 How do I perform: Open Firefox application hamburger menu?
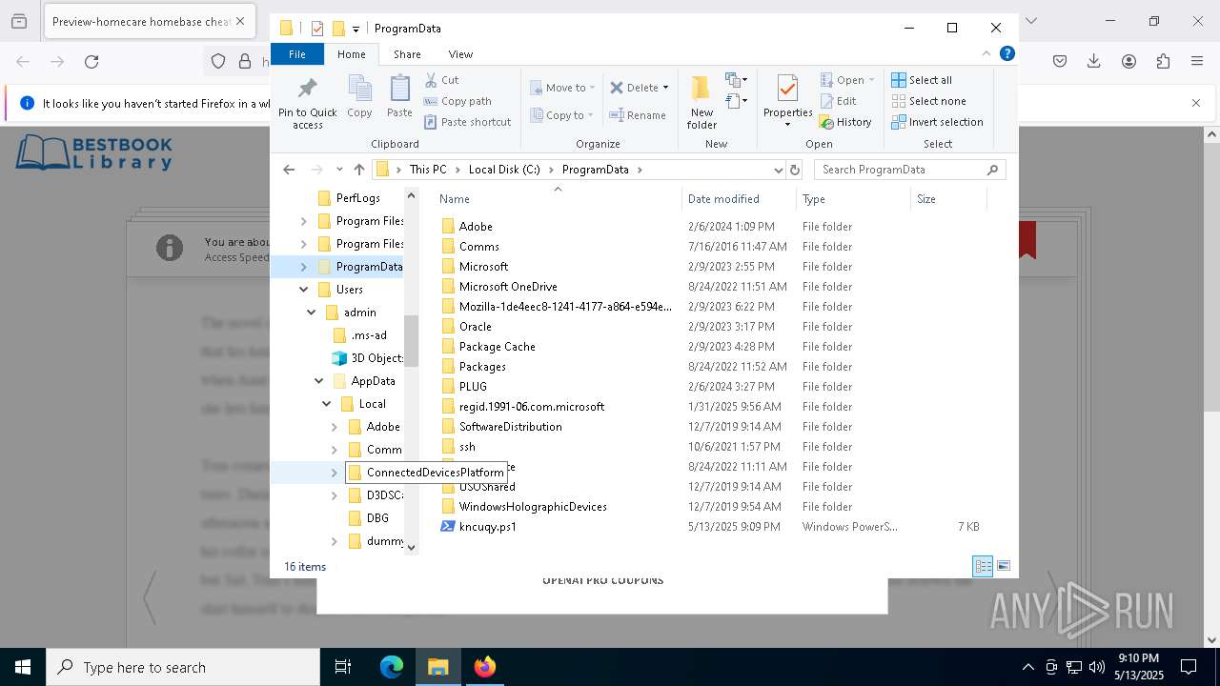tap(1197, 62)
